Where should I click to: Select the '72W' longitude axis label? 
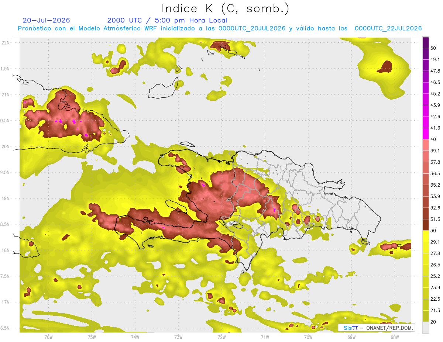pos(221,337)
